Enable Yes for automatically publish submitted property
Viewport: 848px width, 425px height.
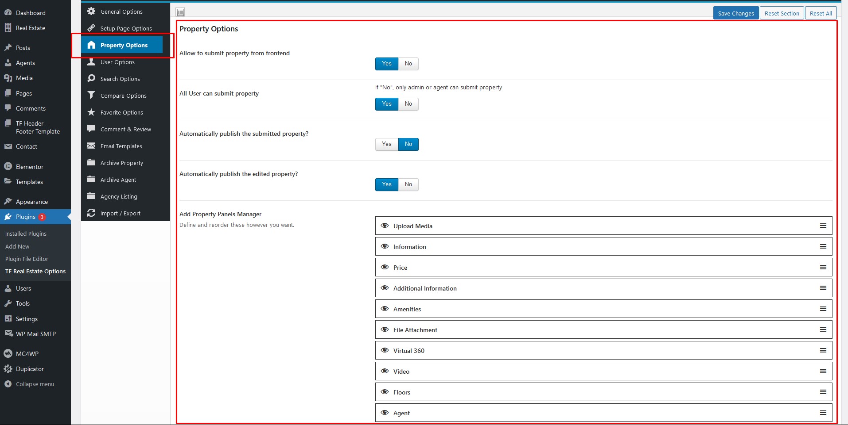(387, 144)
